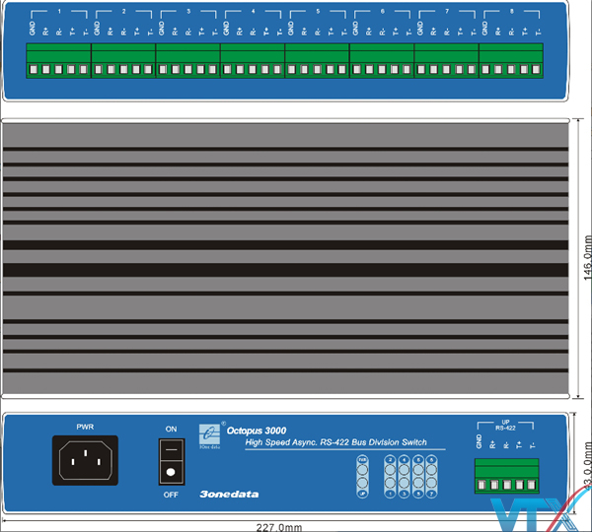Click the PWR label above the power inlet

coord(85,427)
